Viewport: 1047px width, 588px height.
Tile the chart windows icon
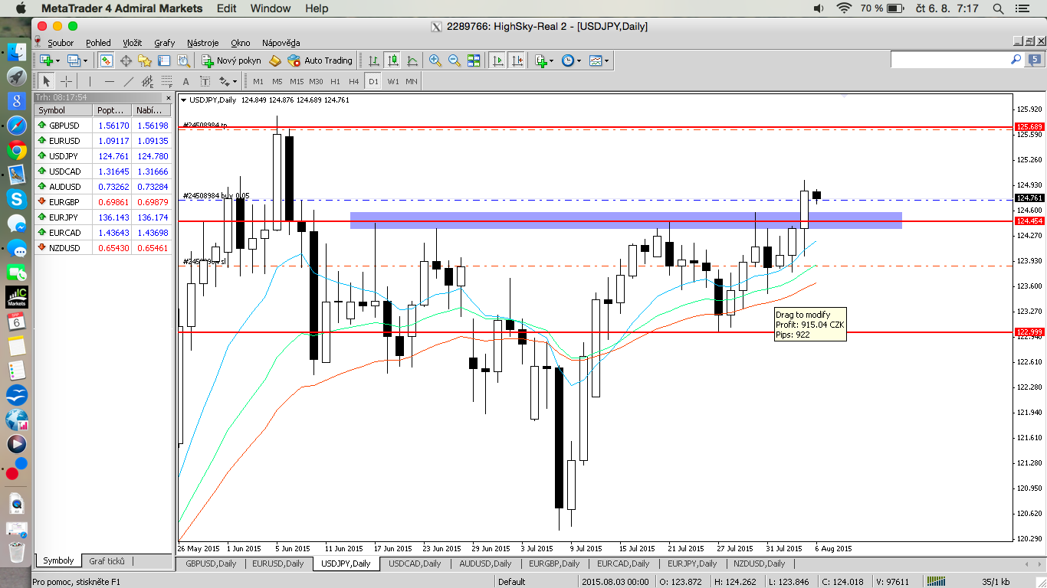click(474, 60)
